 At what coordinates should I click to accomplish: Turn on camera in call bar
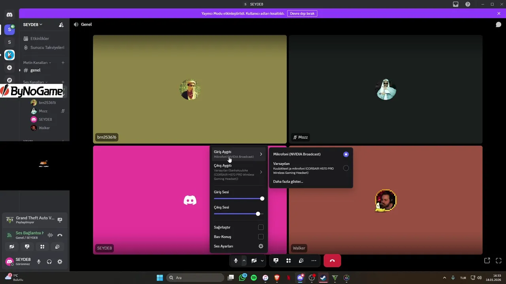pos(254,261)
